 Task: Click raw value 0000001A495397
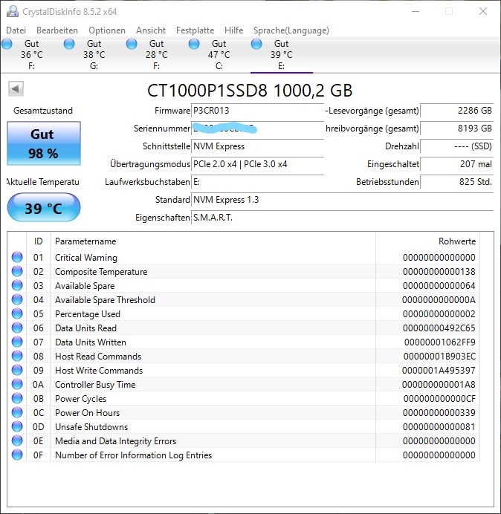coord(439,371)
